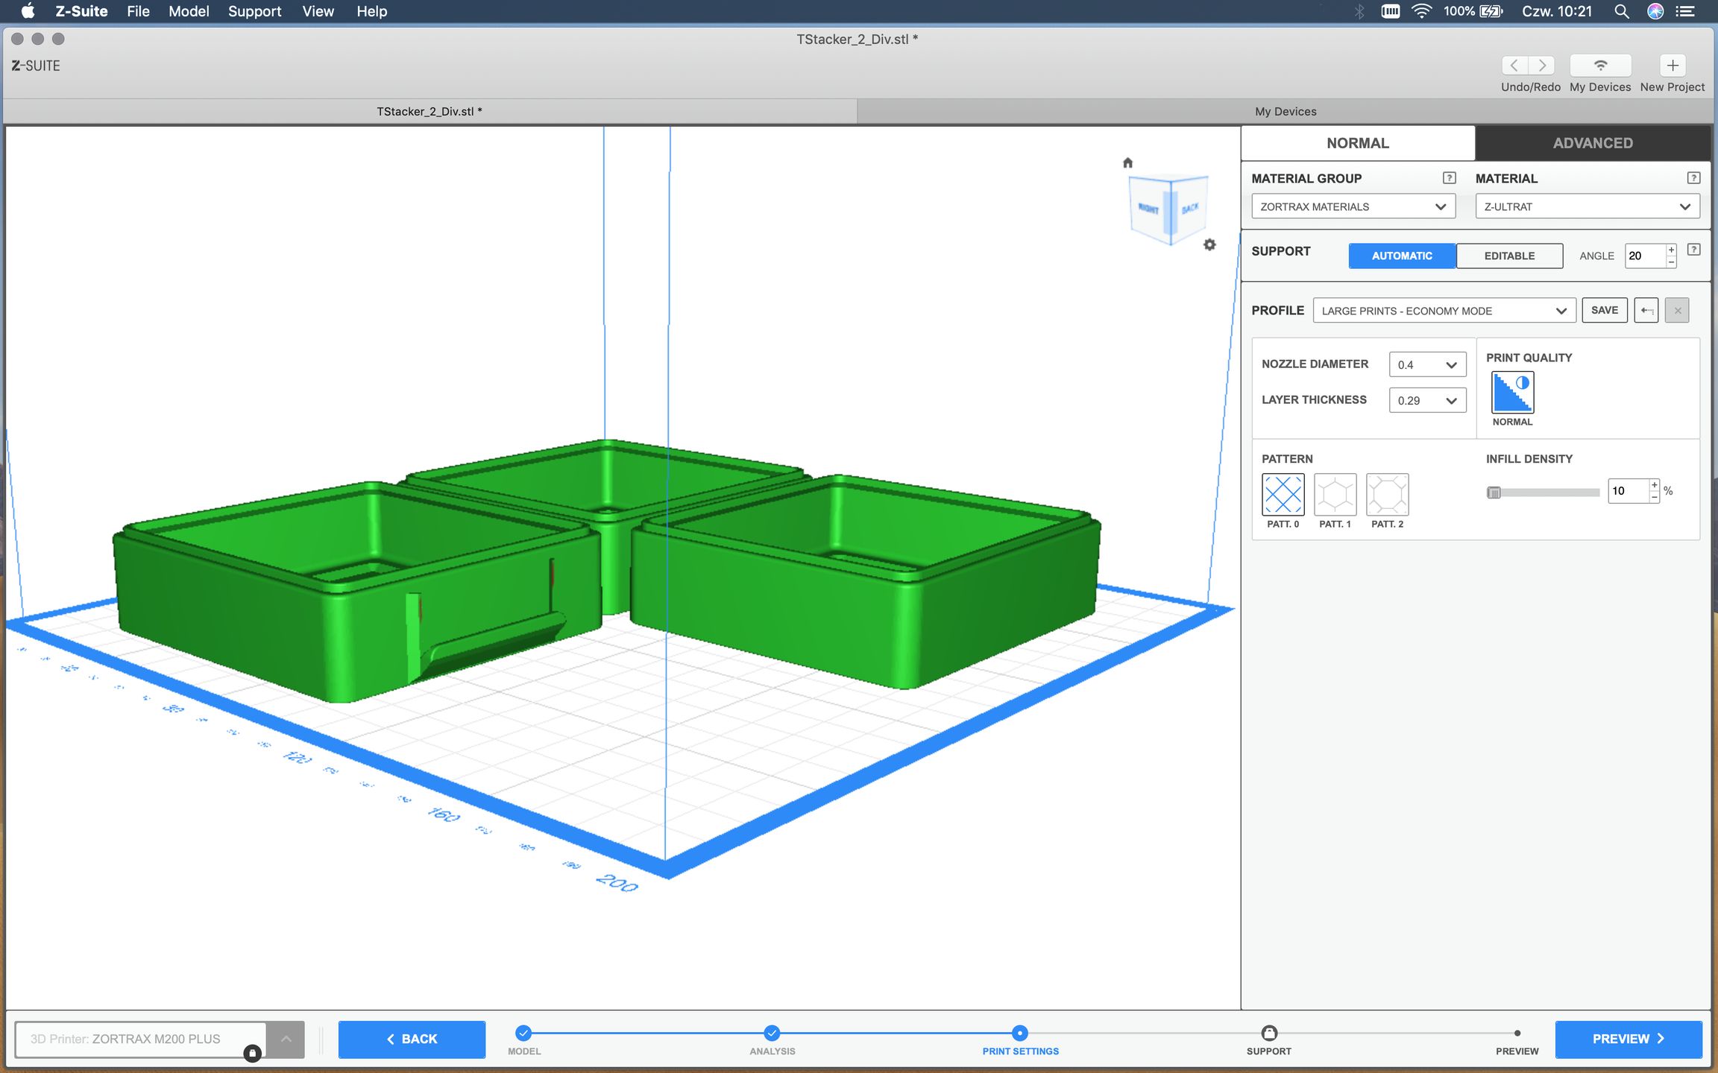Viewport: 1718px width, 1073px height.
Task: Click the BACK button
Action: pos(412,1039)
